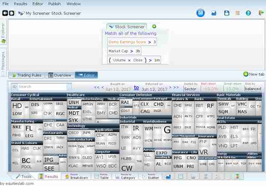Click the DIS tile in Entertainment

35,105
